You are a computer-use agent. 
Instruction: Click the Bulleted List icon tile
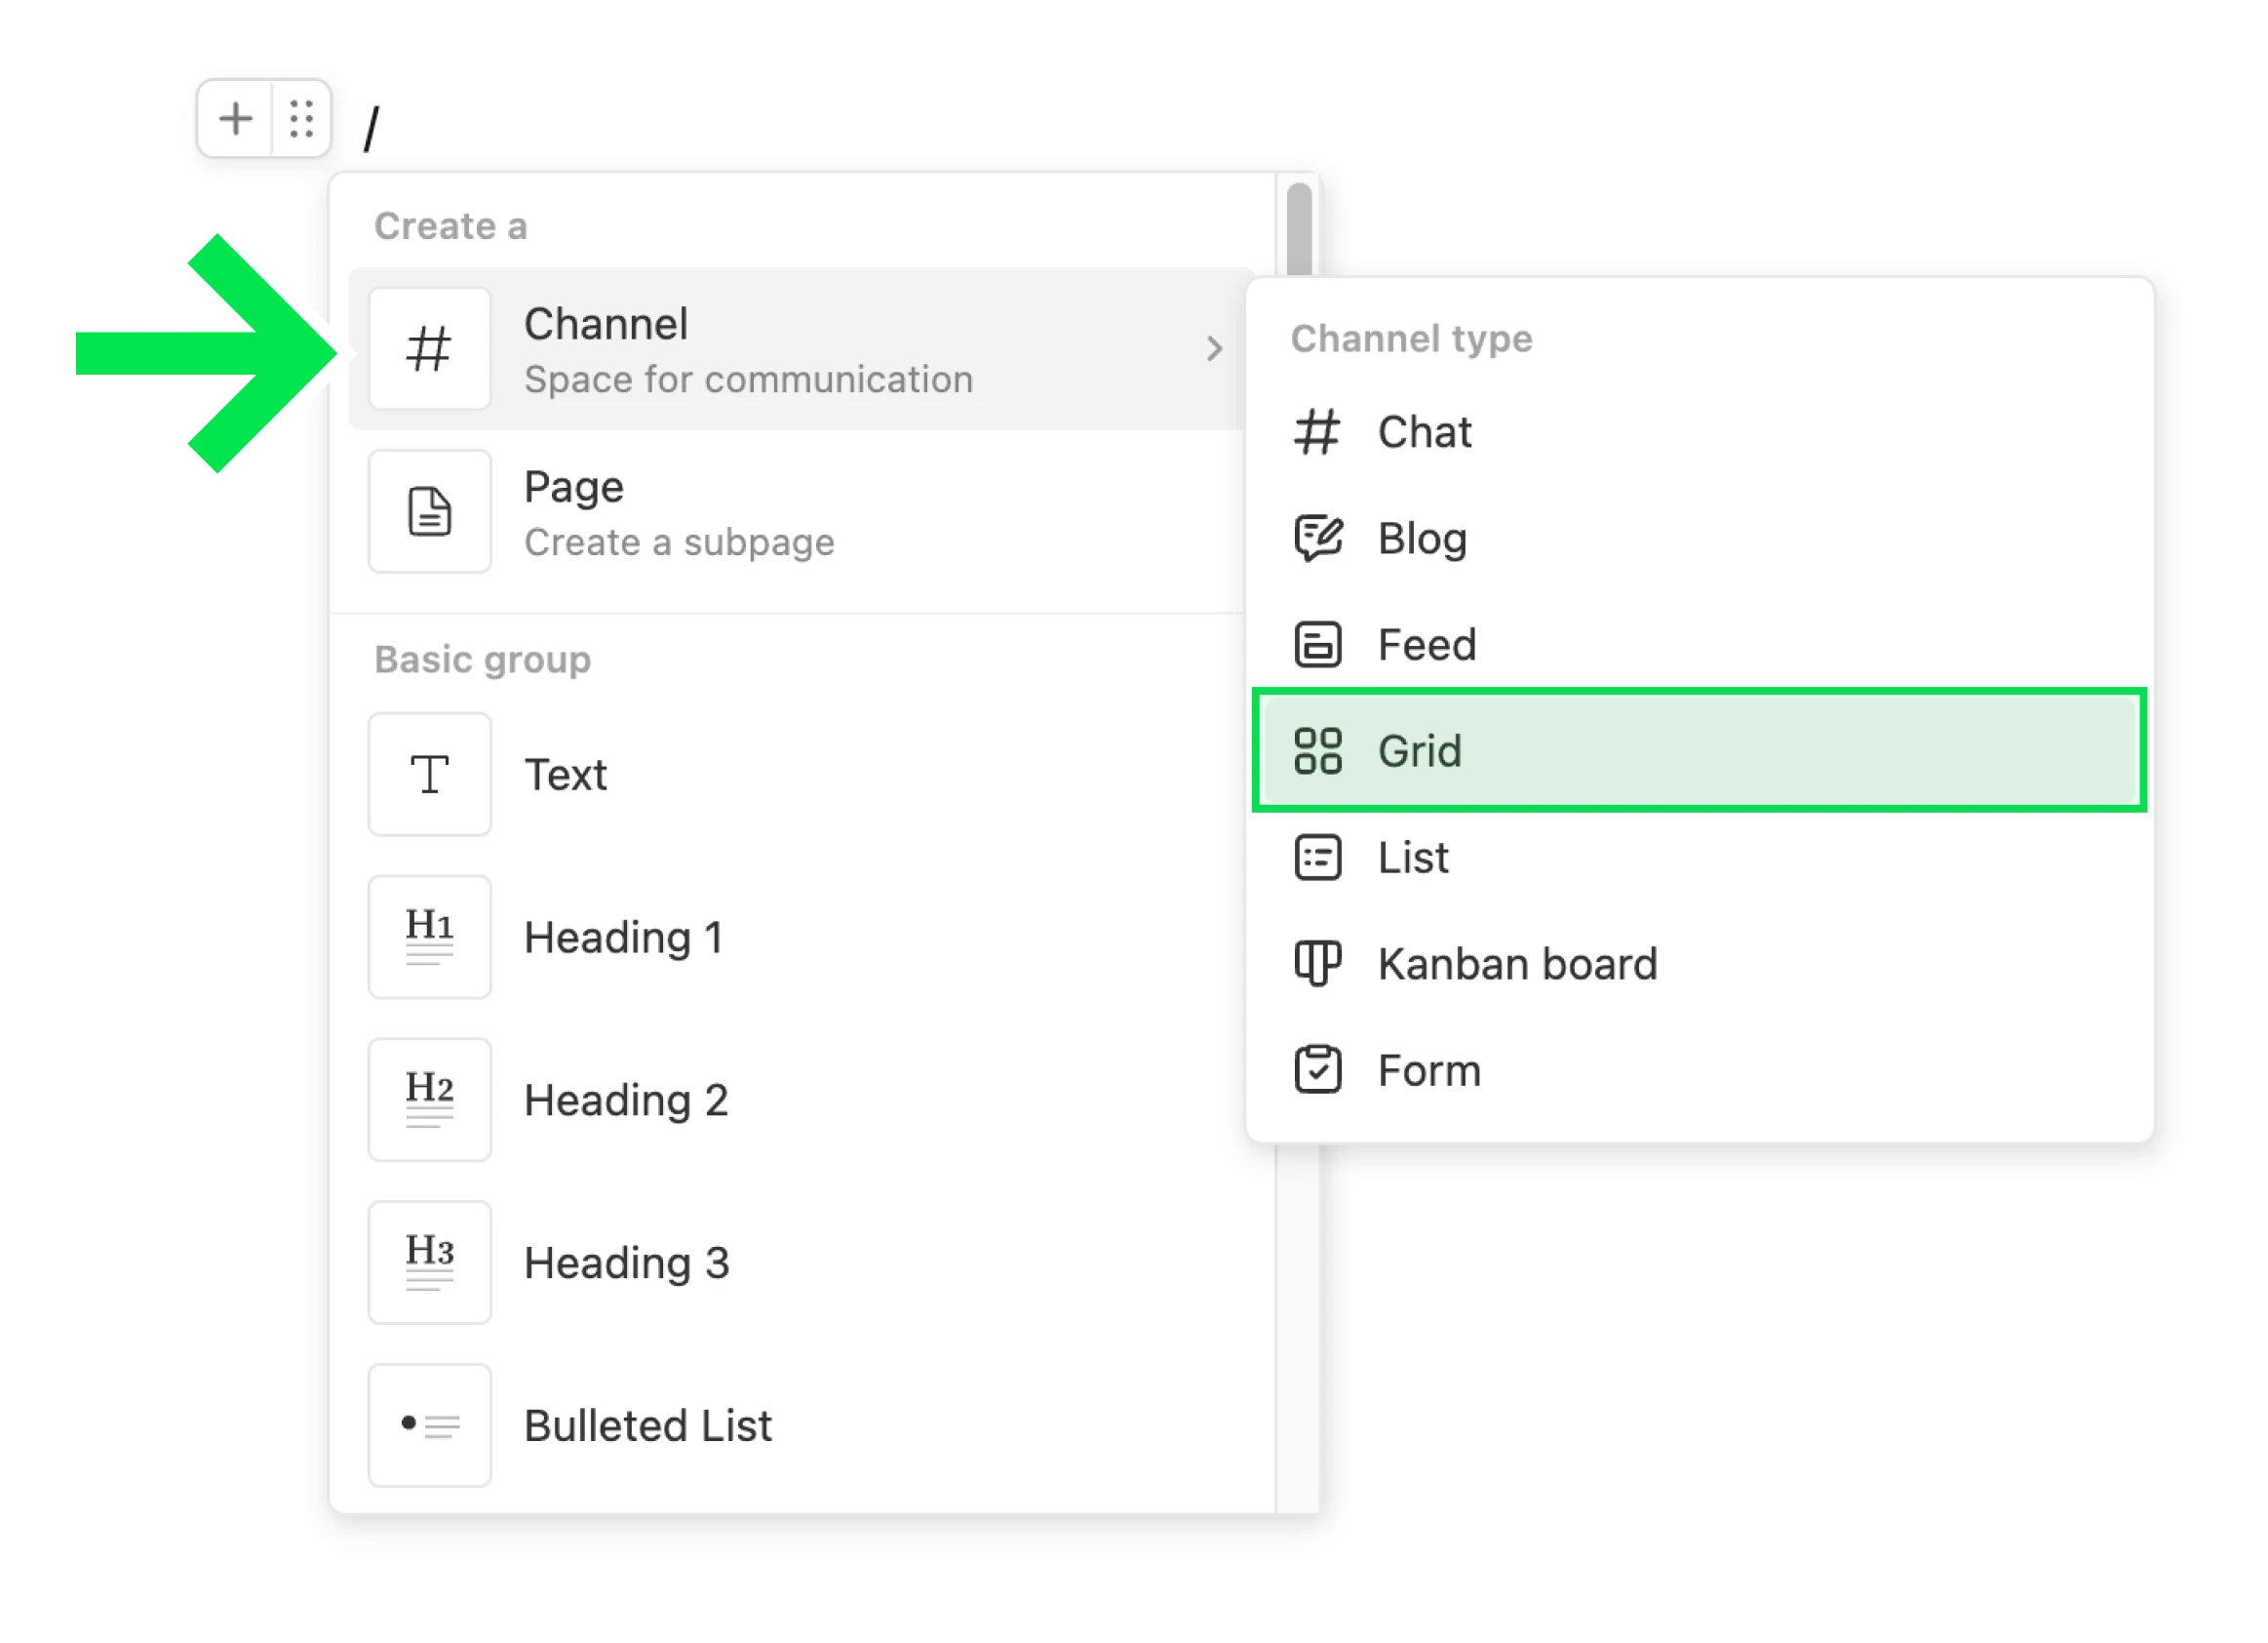click(429, 1425)
